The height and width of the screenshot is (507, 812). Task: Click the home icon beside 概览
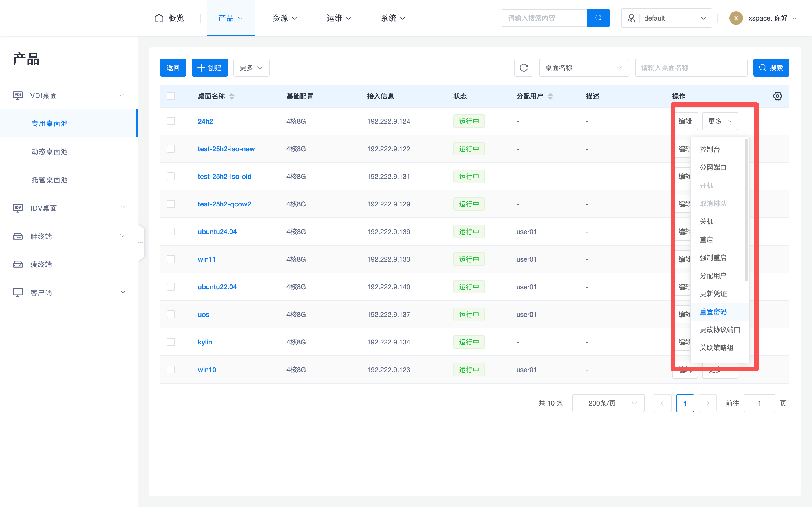coord(159,18)
